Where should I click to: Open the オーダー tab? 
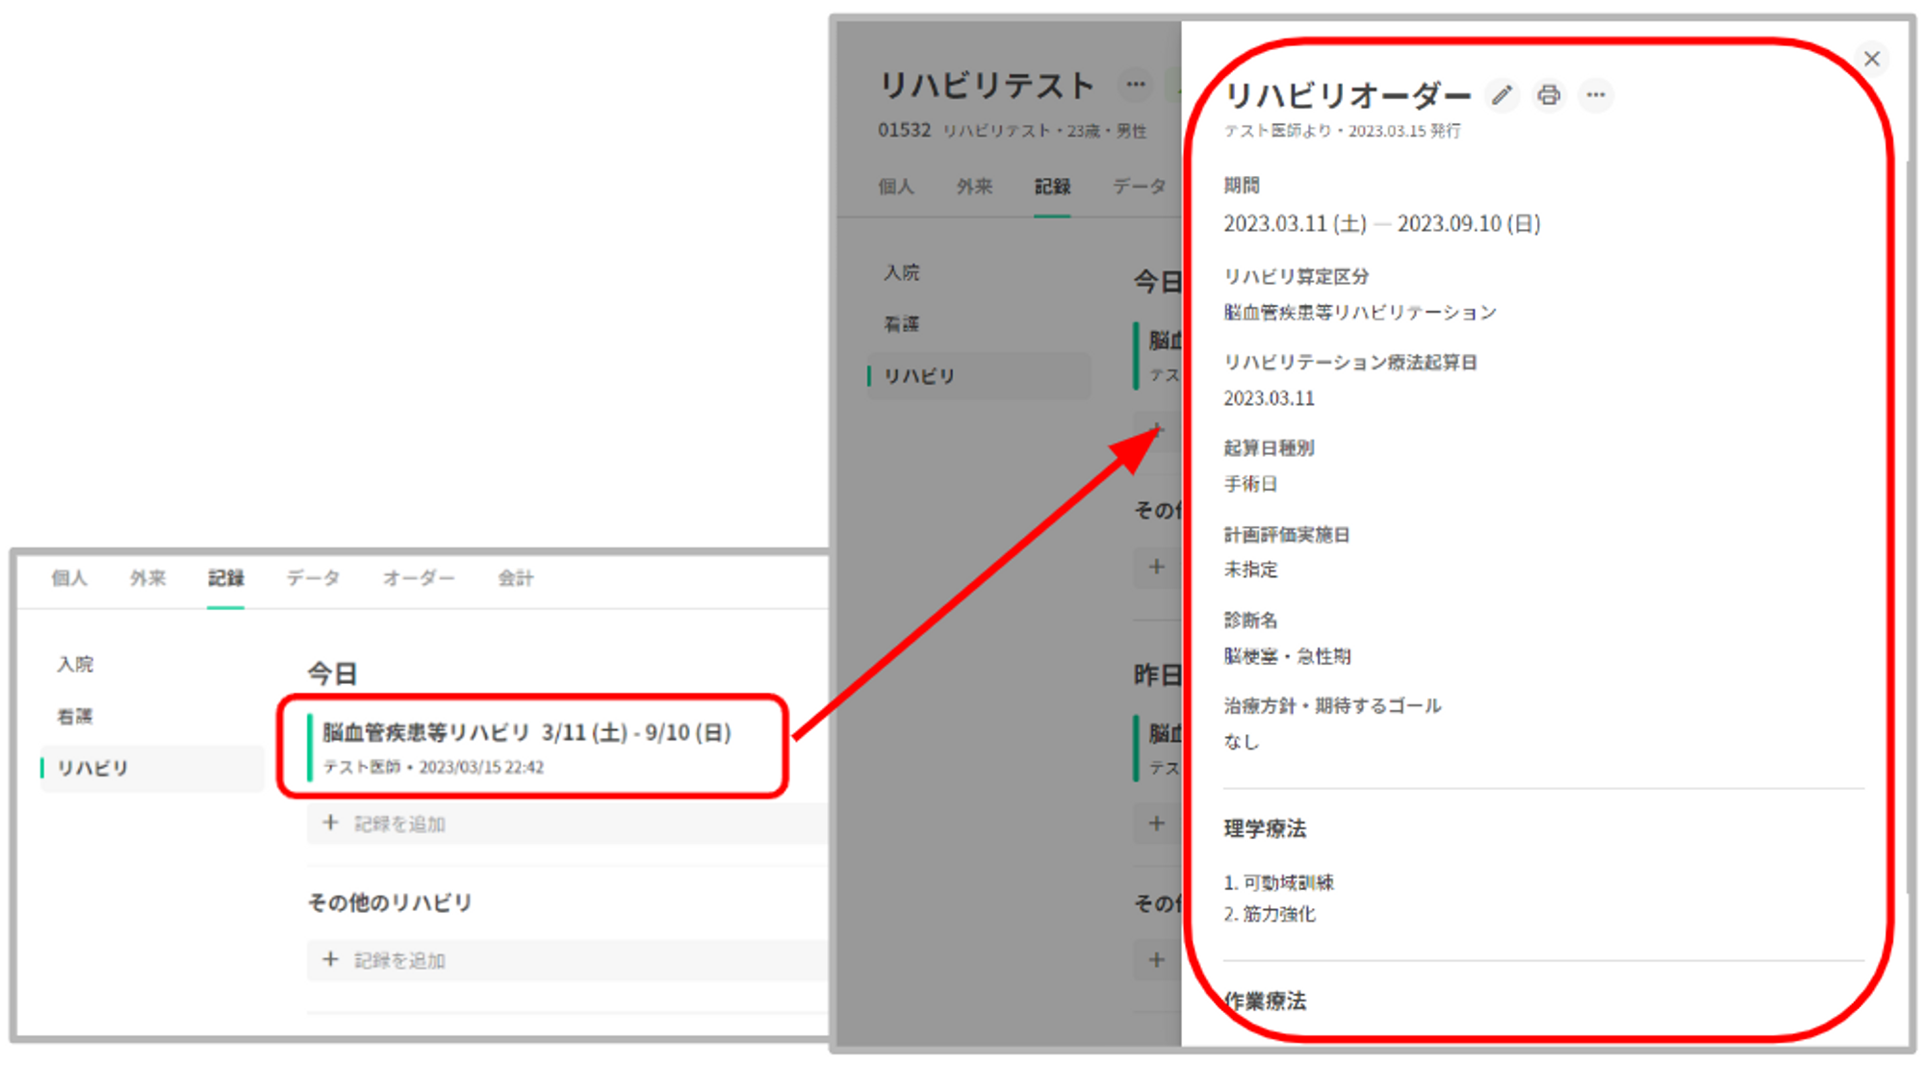[x=418, y=578]
